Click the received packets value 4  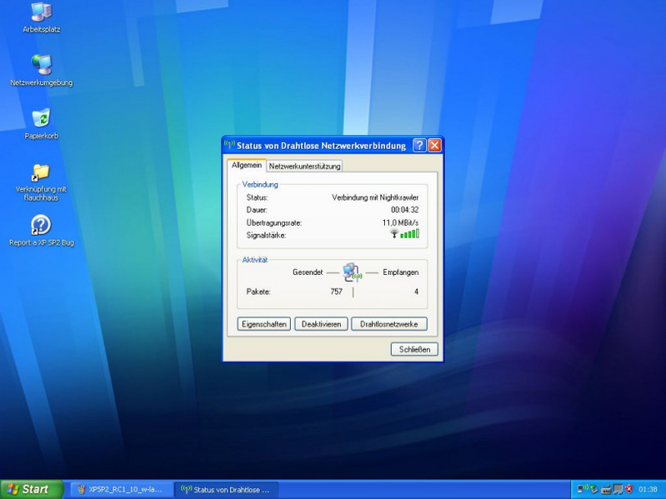tap(416, 292)
